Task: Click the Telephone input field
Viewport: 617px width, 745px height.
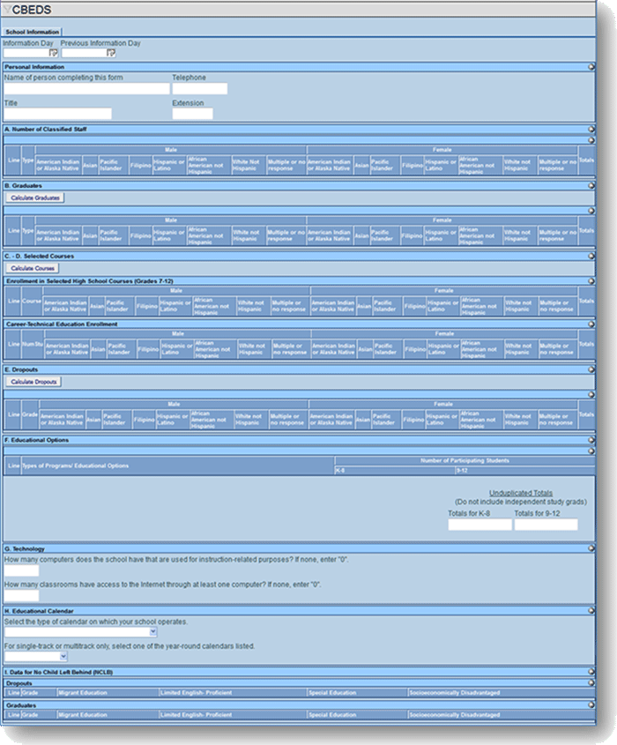Action: (200, 88)
